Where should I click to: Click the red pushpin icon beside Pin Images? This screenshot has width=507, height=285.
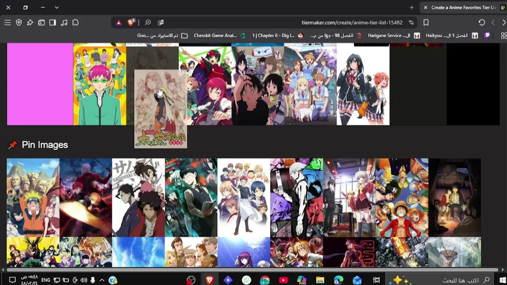[13, 145]
